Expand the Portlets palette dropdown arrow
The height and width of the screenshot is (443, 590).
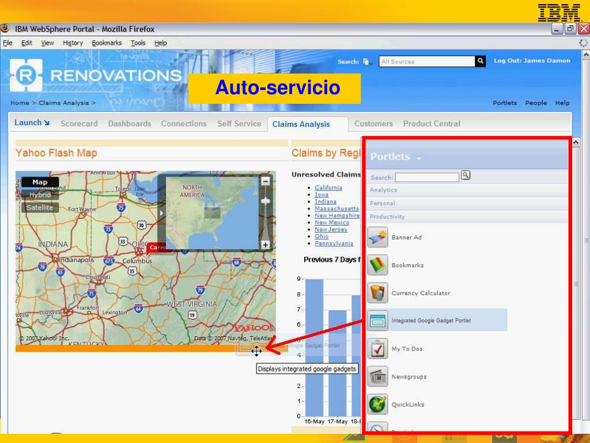coord(419,159)
